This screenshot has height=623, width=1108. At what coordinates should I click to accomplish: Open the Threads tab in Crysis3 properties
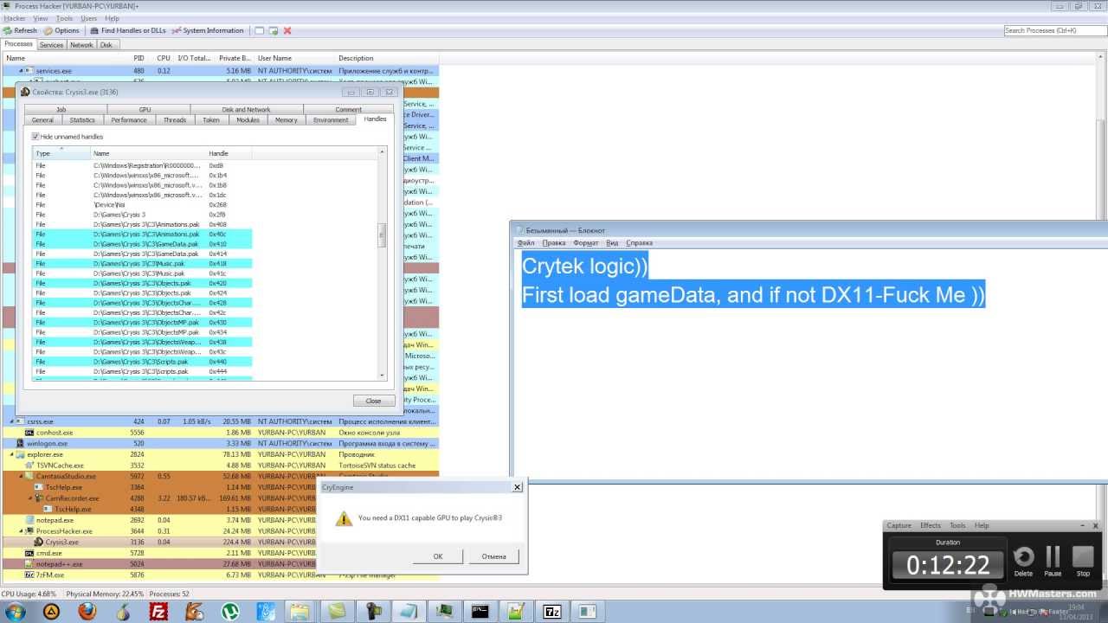[x=174, y=120]
